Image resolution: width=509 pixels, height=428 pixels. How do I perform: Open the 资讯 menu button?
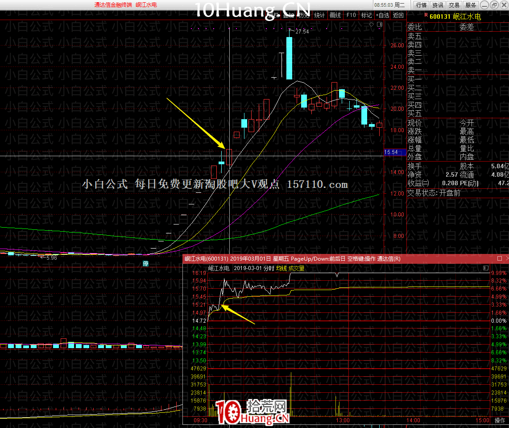[438, 5]
